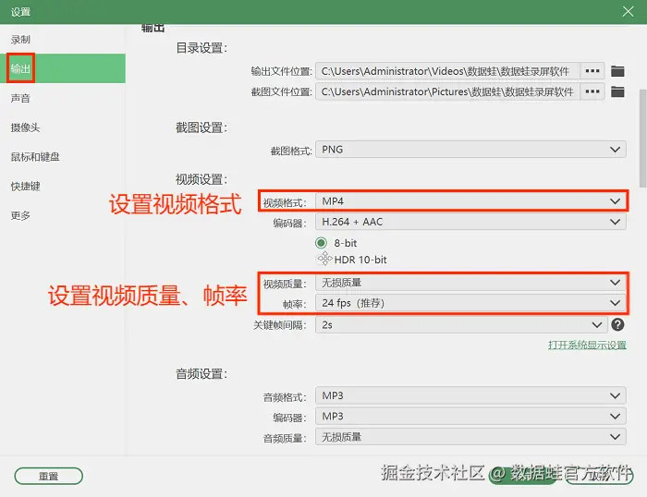
Task: Open the H.264 + AAC encoder dropdown
Action: coord(470,222)
